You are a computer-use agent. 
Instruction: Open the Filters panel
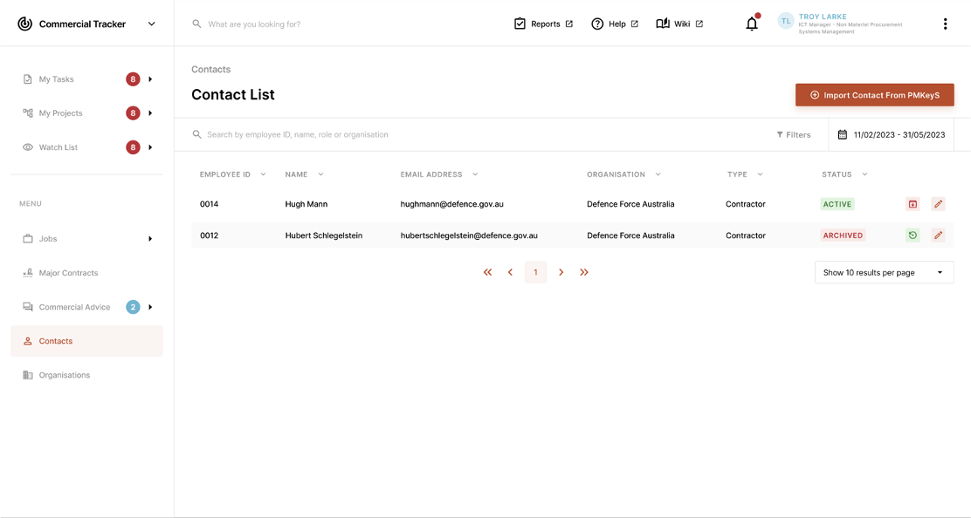tap(793, 134)
